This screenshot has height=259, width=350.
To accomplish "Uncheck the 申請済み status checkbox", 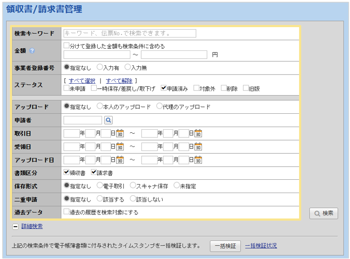I will [x=164, y=88].
